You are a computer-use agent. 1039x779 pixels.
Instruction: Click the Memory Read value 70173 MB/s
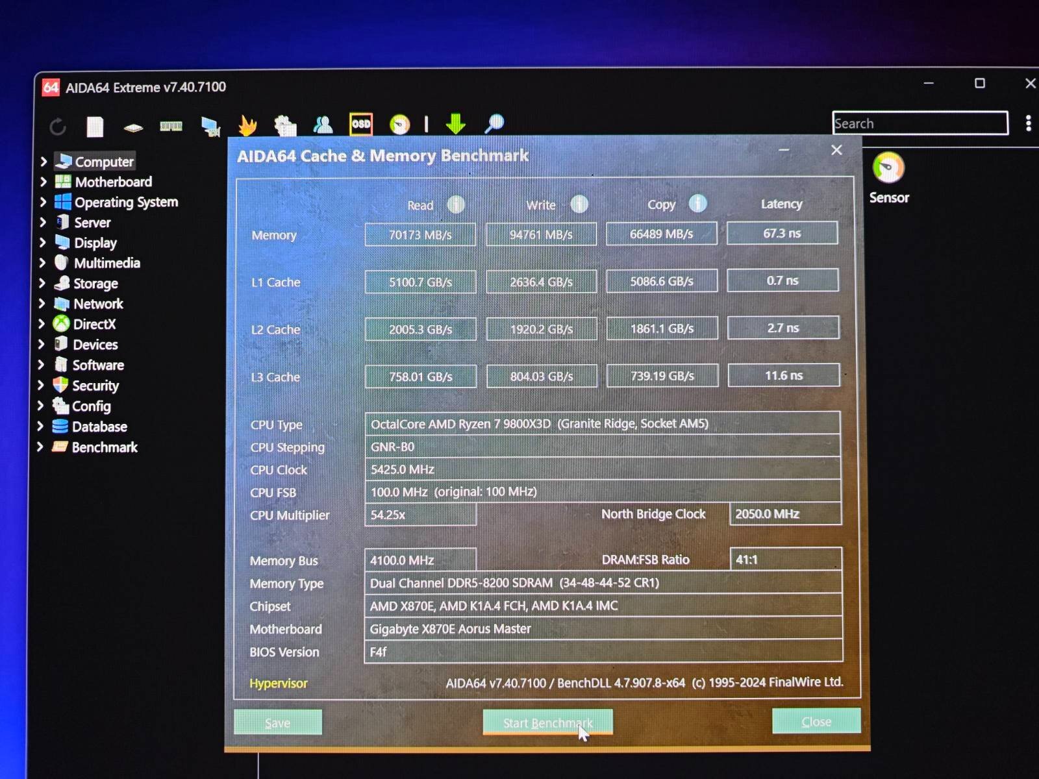[420, 234]
